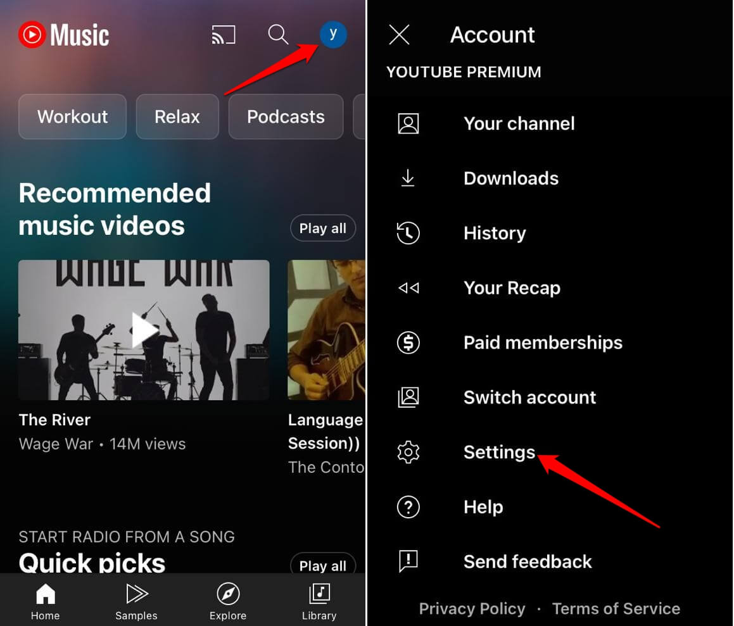Tap Wage War 14M views subtitle
This screenshot has height=626, width=734.
(x=102, y=444)
